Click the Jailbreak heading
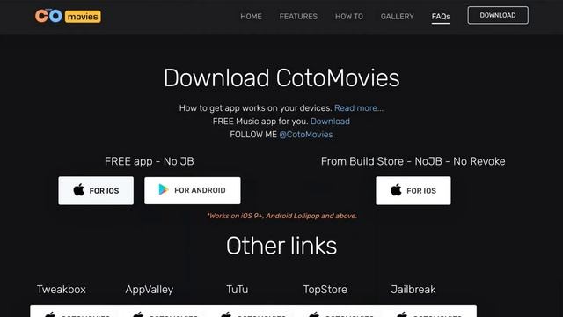This screenshot has height=317, width=563. pyautogui.click(x=413, y=290)
